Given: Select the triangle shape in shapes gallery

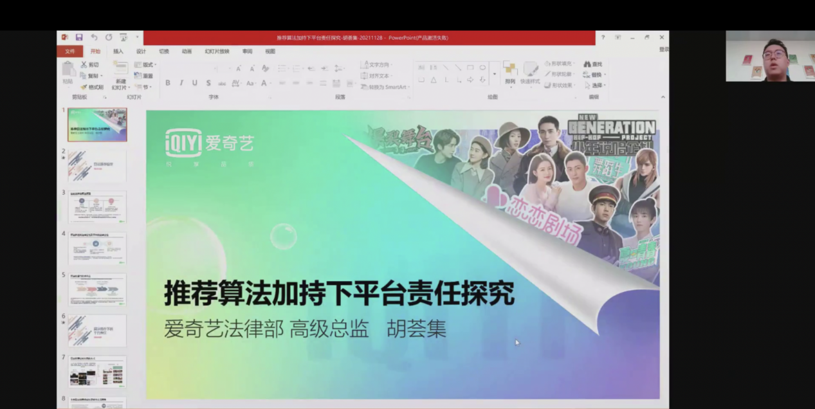Looking at the screenshot, I should point(434,80).
